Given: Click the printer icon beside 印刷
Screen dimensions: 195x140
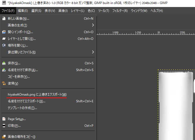Looking at the screenshot, I should coord(4,126).
